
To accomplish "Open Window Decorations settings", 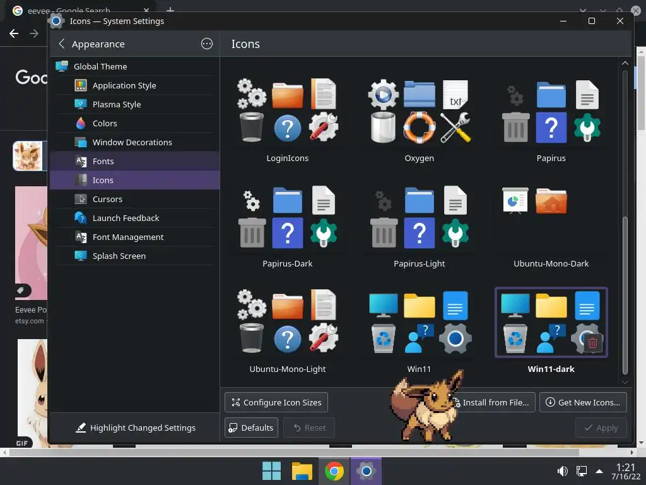I will point(134,142).
